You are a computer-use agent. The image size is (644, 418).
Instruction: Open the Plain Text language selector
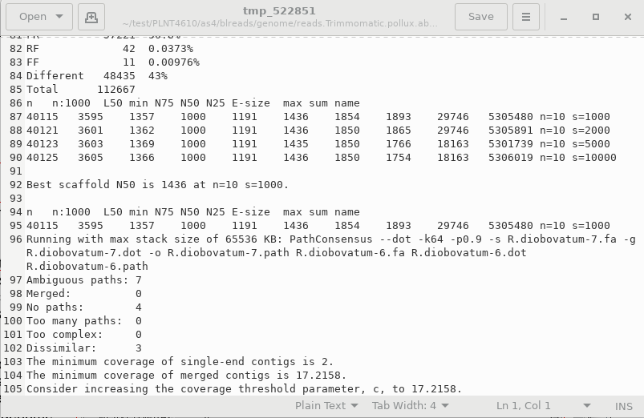326,405
